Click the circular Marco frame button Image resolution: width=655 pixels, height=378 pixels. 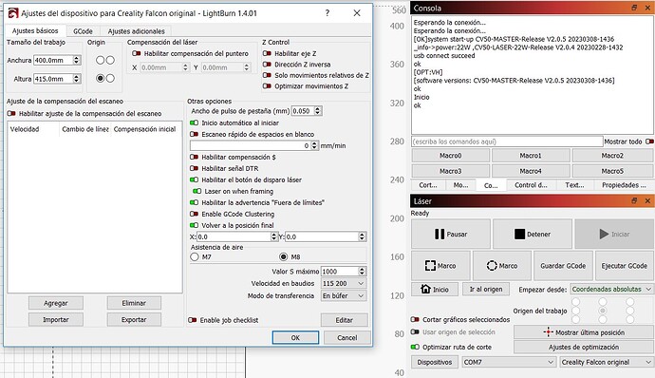tap(502, 266)
